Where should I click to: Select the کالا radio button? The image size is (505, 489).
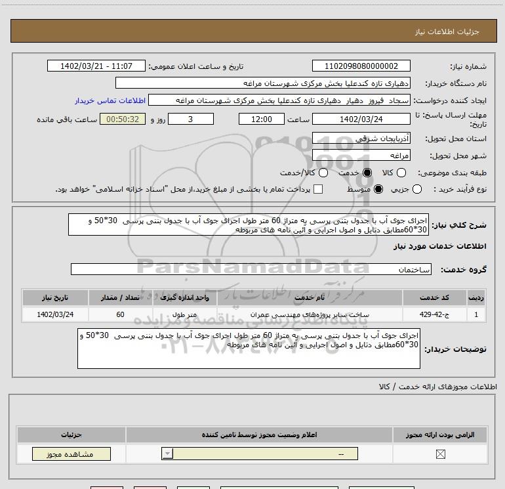point(401,173)
